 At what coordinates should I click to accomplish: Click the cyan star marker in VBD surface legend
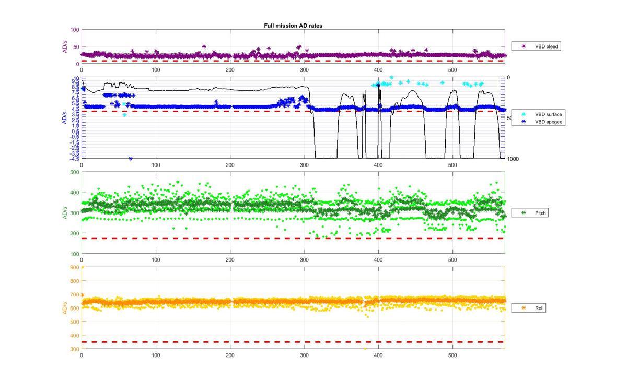click(x=524, y=114)
